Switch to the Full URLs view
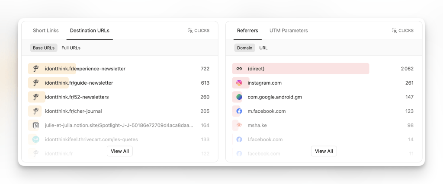Viewport: 443px width, 184px height. click(x=71, y=48)
